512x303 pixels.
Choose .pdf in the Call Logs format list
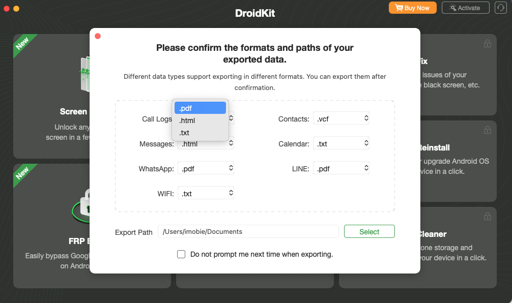[200, 108]
